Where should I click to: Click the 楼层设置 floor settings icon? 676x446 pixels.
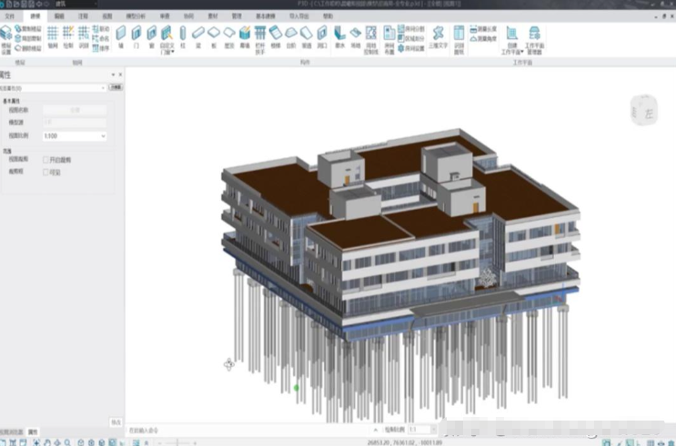click(6, 38)
